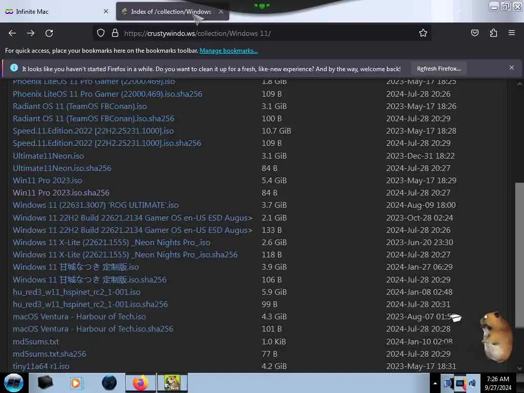524x393 pixels.
Task: Bookmark this page with the star icon
Action: click(x=423, y=33)
